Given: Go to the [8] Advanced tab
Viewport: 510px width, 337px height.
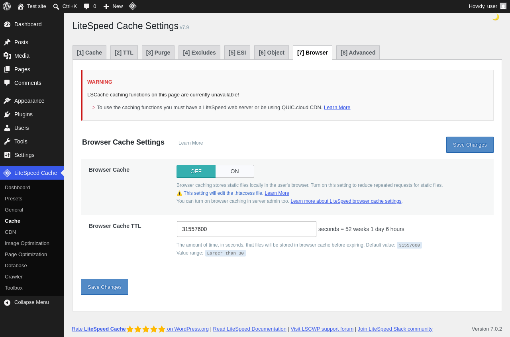Looking at the screenshot, I should click(x=358, y=53).
